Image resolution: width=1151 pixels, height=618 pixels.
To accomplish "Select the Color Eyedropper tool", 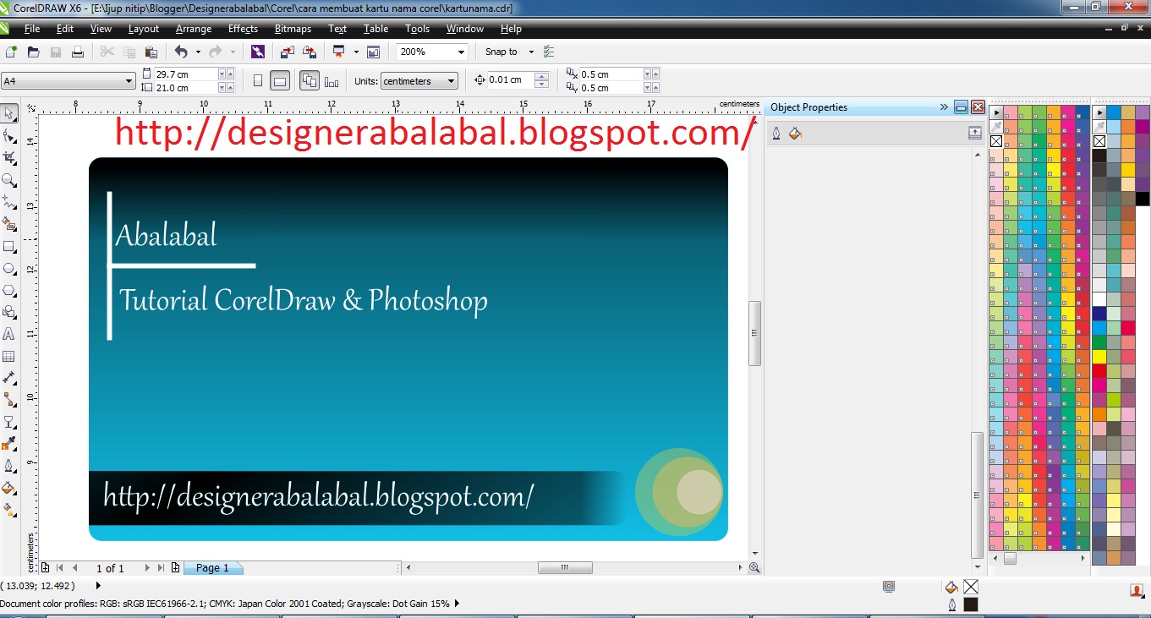I will (9, 444).
